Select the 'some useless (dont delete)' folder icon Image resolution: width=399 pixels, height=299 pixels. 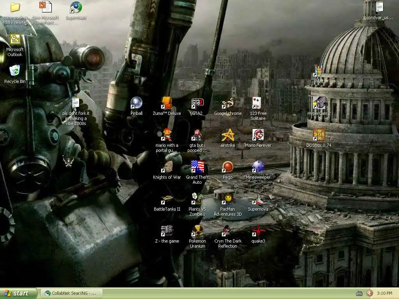[x=15, y=7]
